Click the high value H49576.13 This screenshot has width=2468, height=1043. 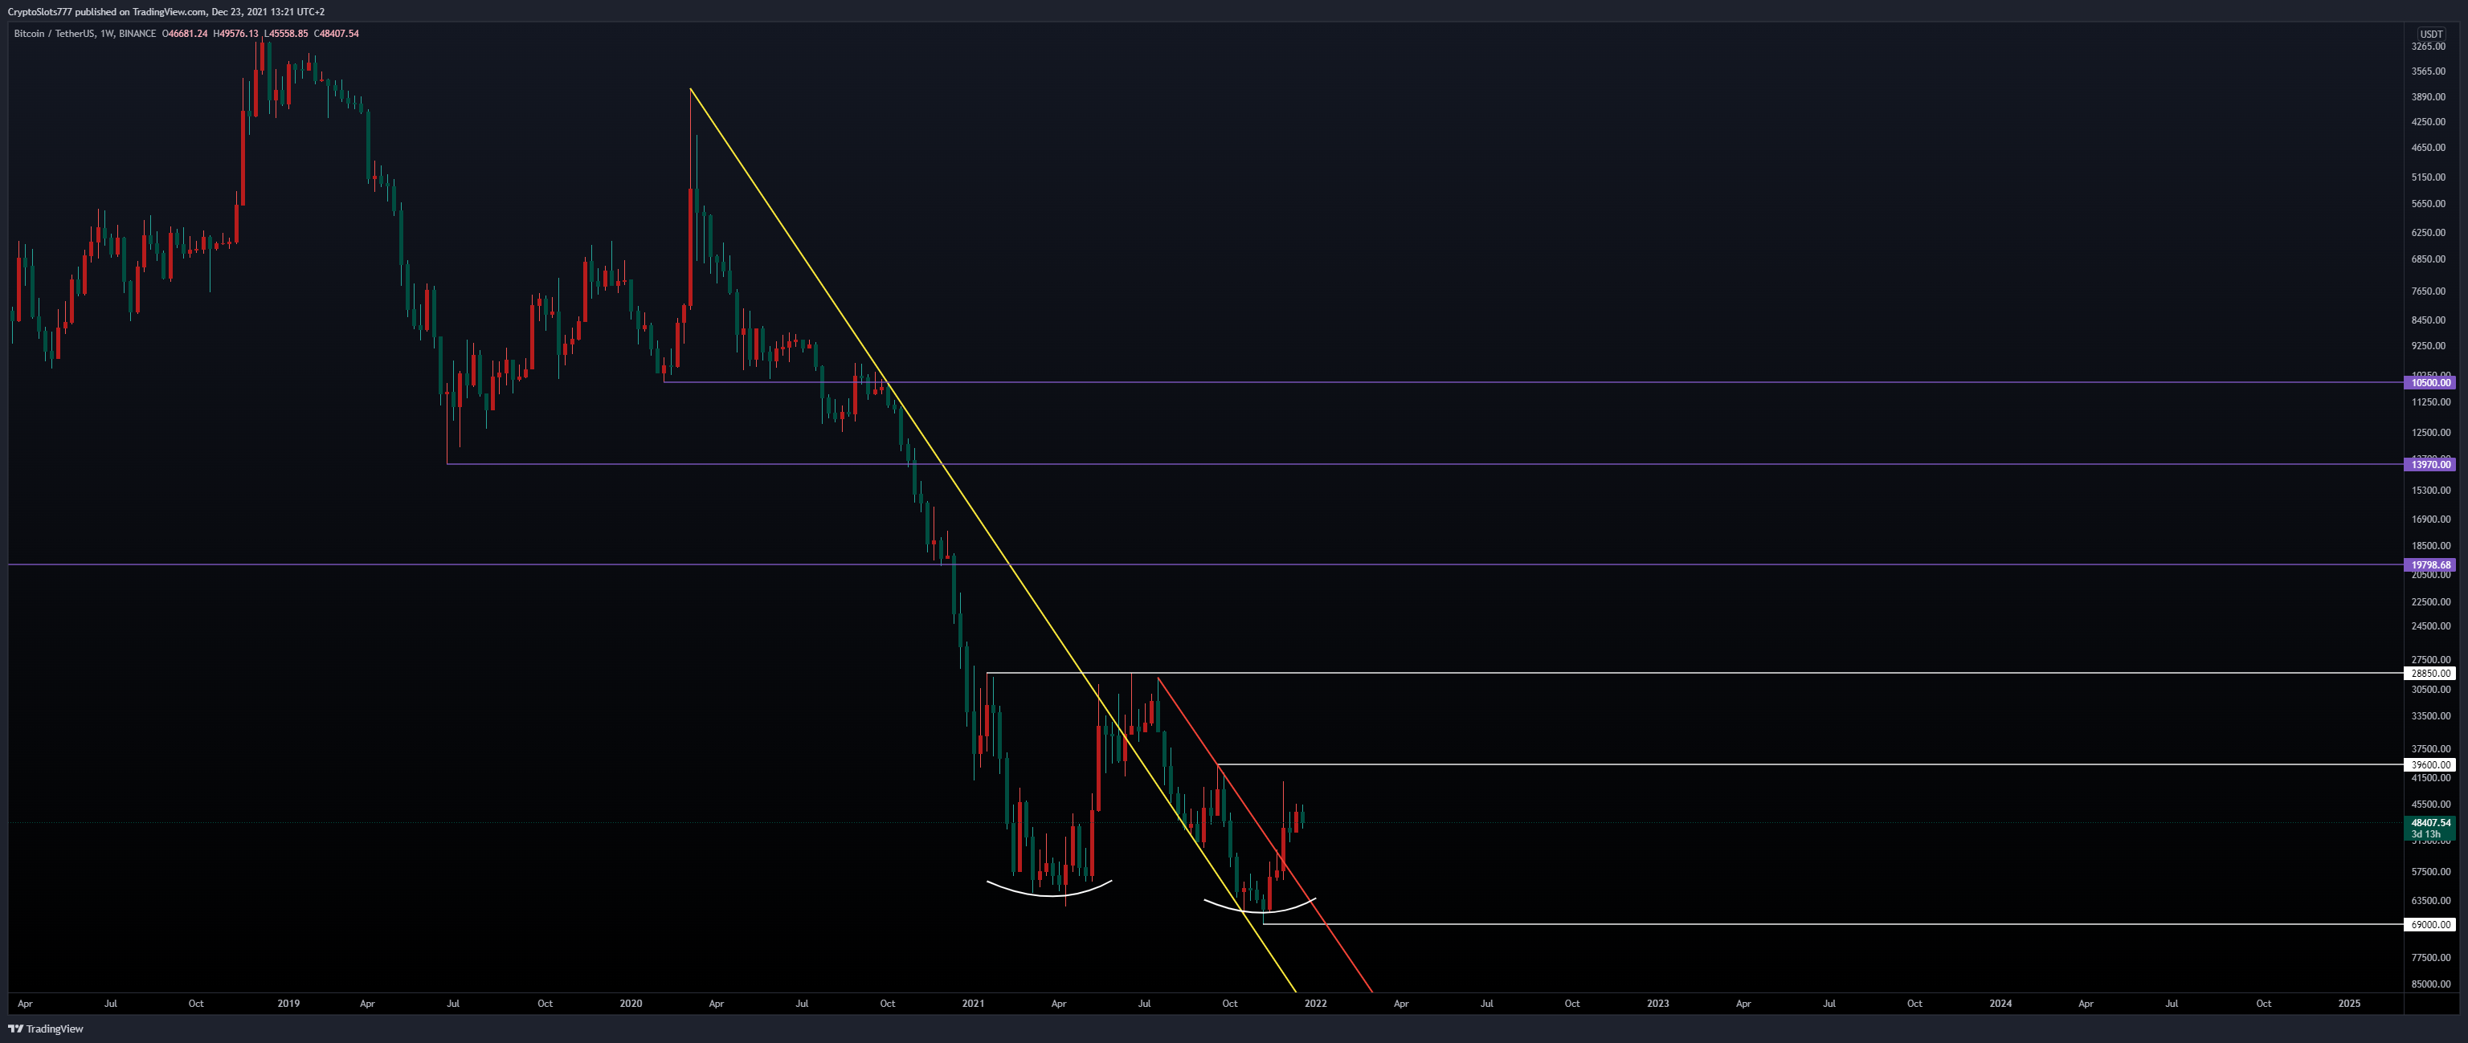(x=235, y=34)
